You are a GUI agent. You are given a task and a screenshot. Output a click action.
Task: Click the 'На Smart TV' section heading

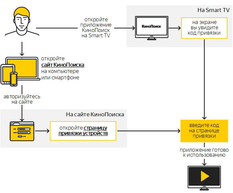214,10
